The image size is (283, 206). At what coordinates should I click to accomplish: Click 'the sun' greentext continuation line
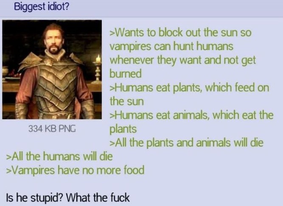(127, 101)
